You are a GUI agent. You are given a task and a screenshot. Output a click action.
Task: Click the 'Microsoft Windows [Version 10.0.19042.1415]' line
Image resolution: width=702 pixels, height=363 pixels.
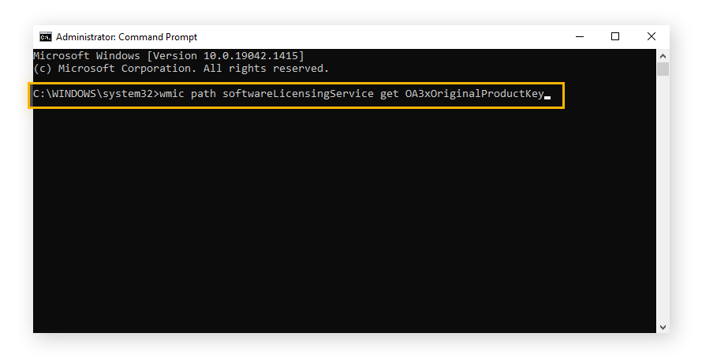(x=168, y=56)
